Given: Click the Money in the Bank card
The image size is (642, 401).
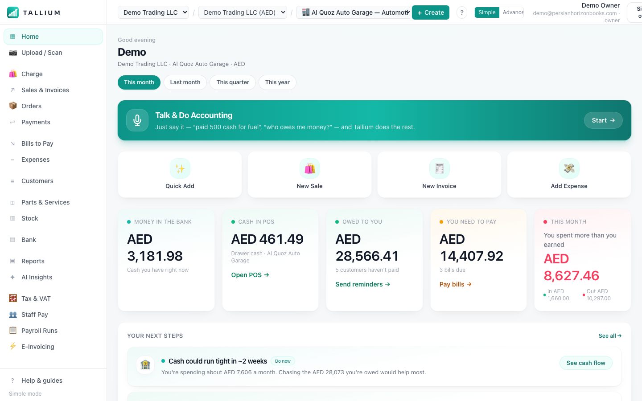Looking at the screenshot, I should 166,260.
